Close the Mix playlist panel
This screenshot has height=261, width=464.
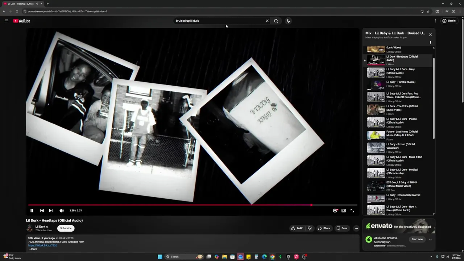point(430,35)
